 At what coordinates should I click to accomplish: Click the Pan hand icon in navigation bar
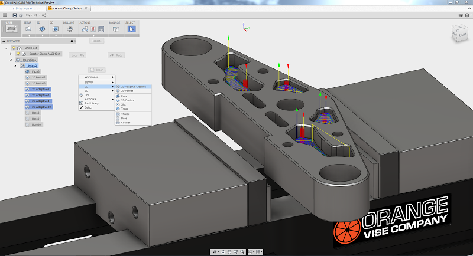[x=228, y=252]
